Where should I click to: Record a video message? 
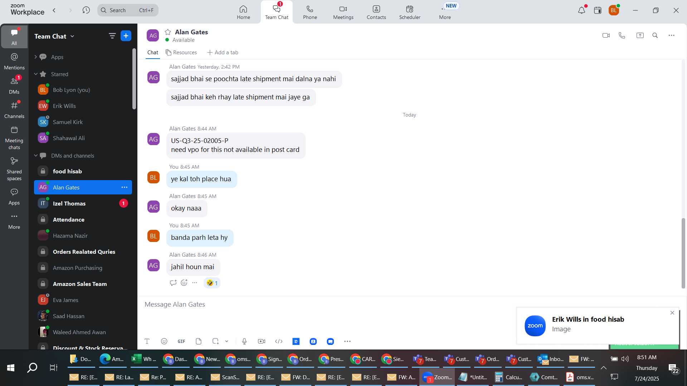(262, 341)
